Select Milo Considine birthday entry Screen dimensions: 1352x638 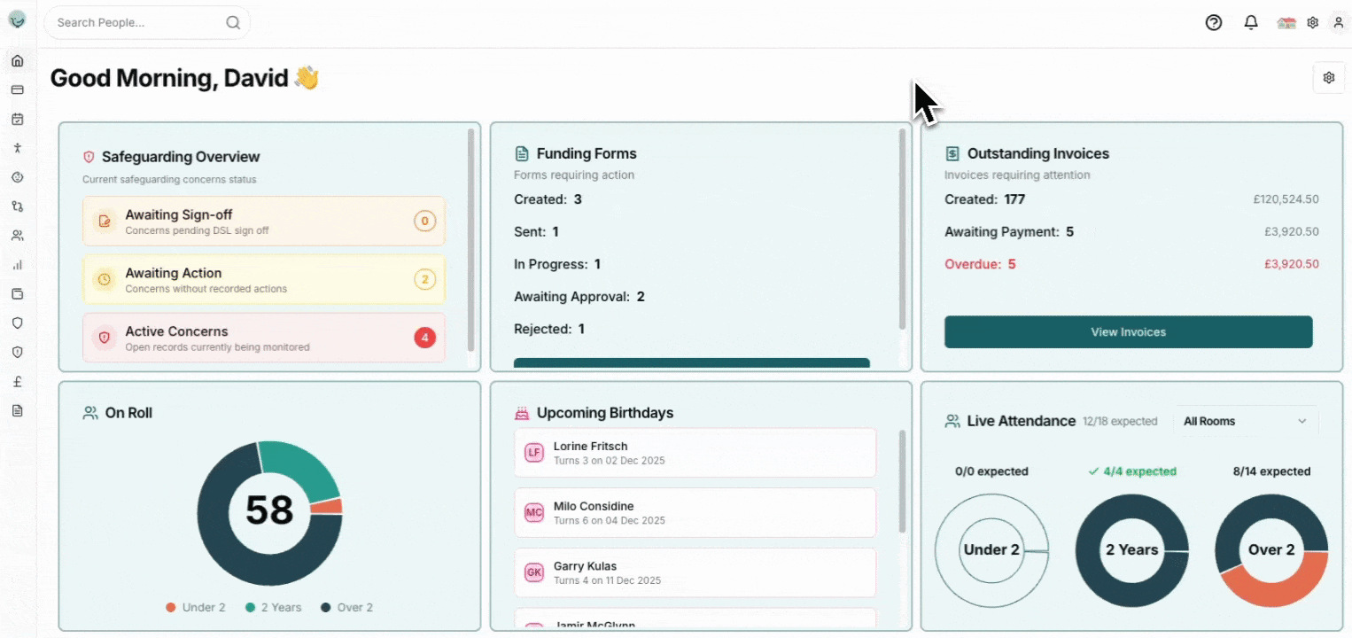pyautogui.click(x=695, y=512)
